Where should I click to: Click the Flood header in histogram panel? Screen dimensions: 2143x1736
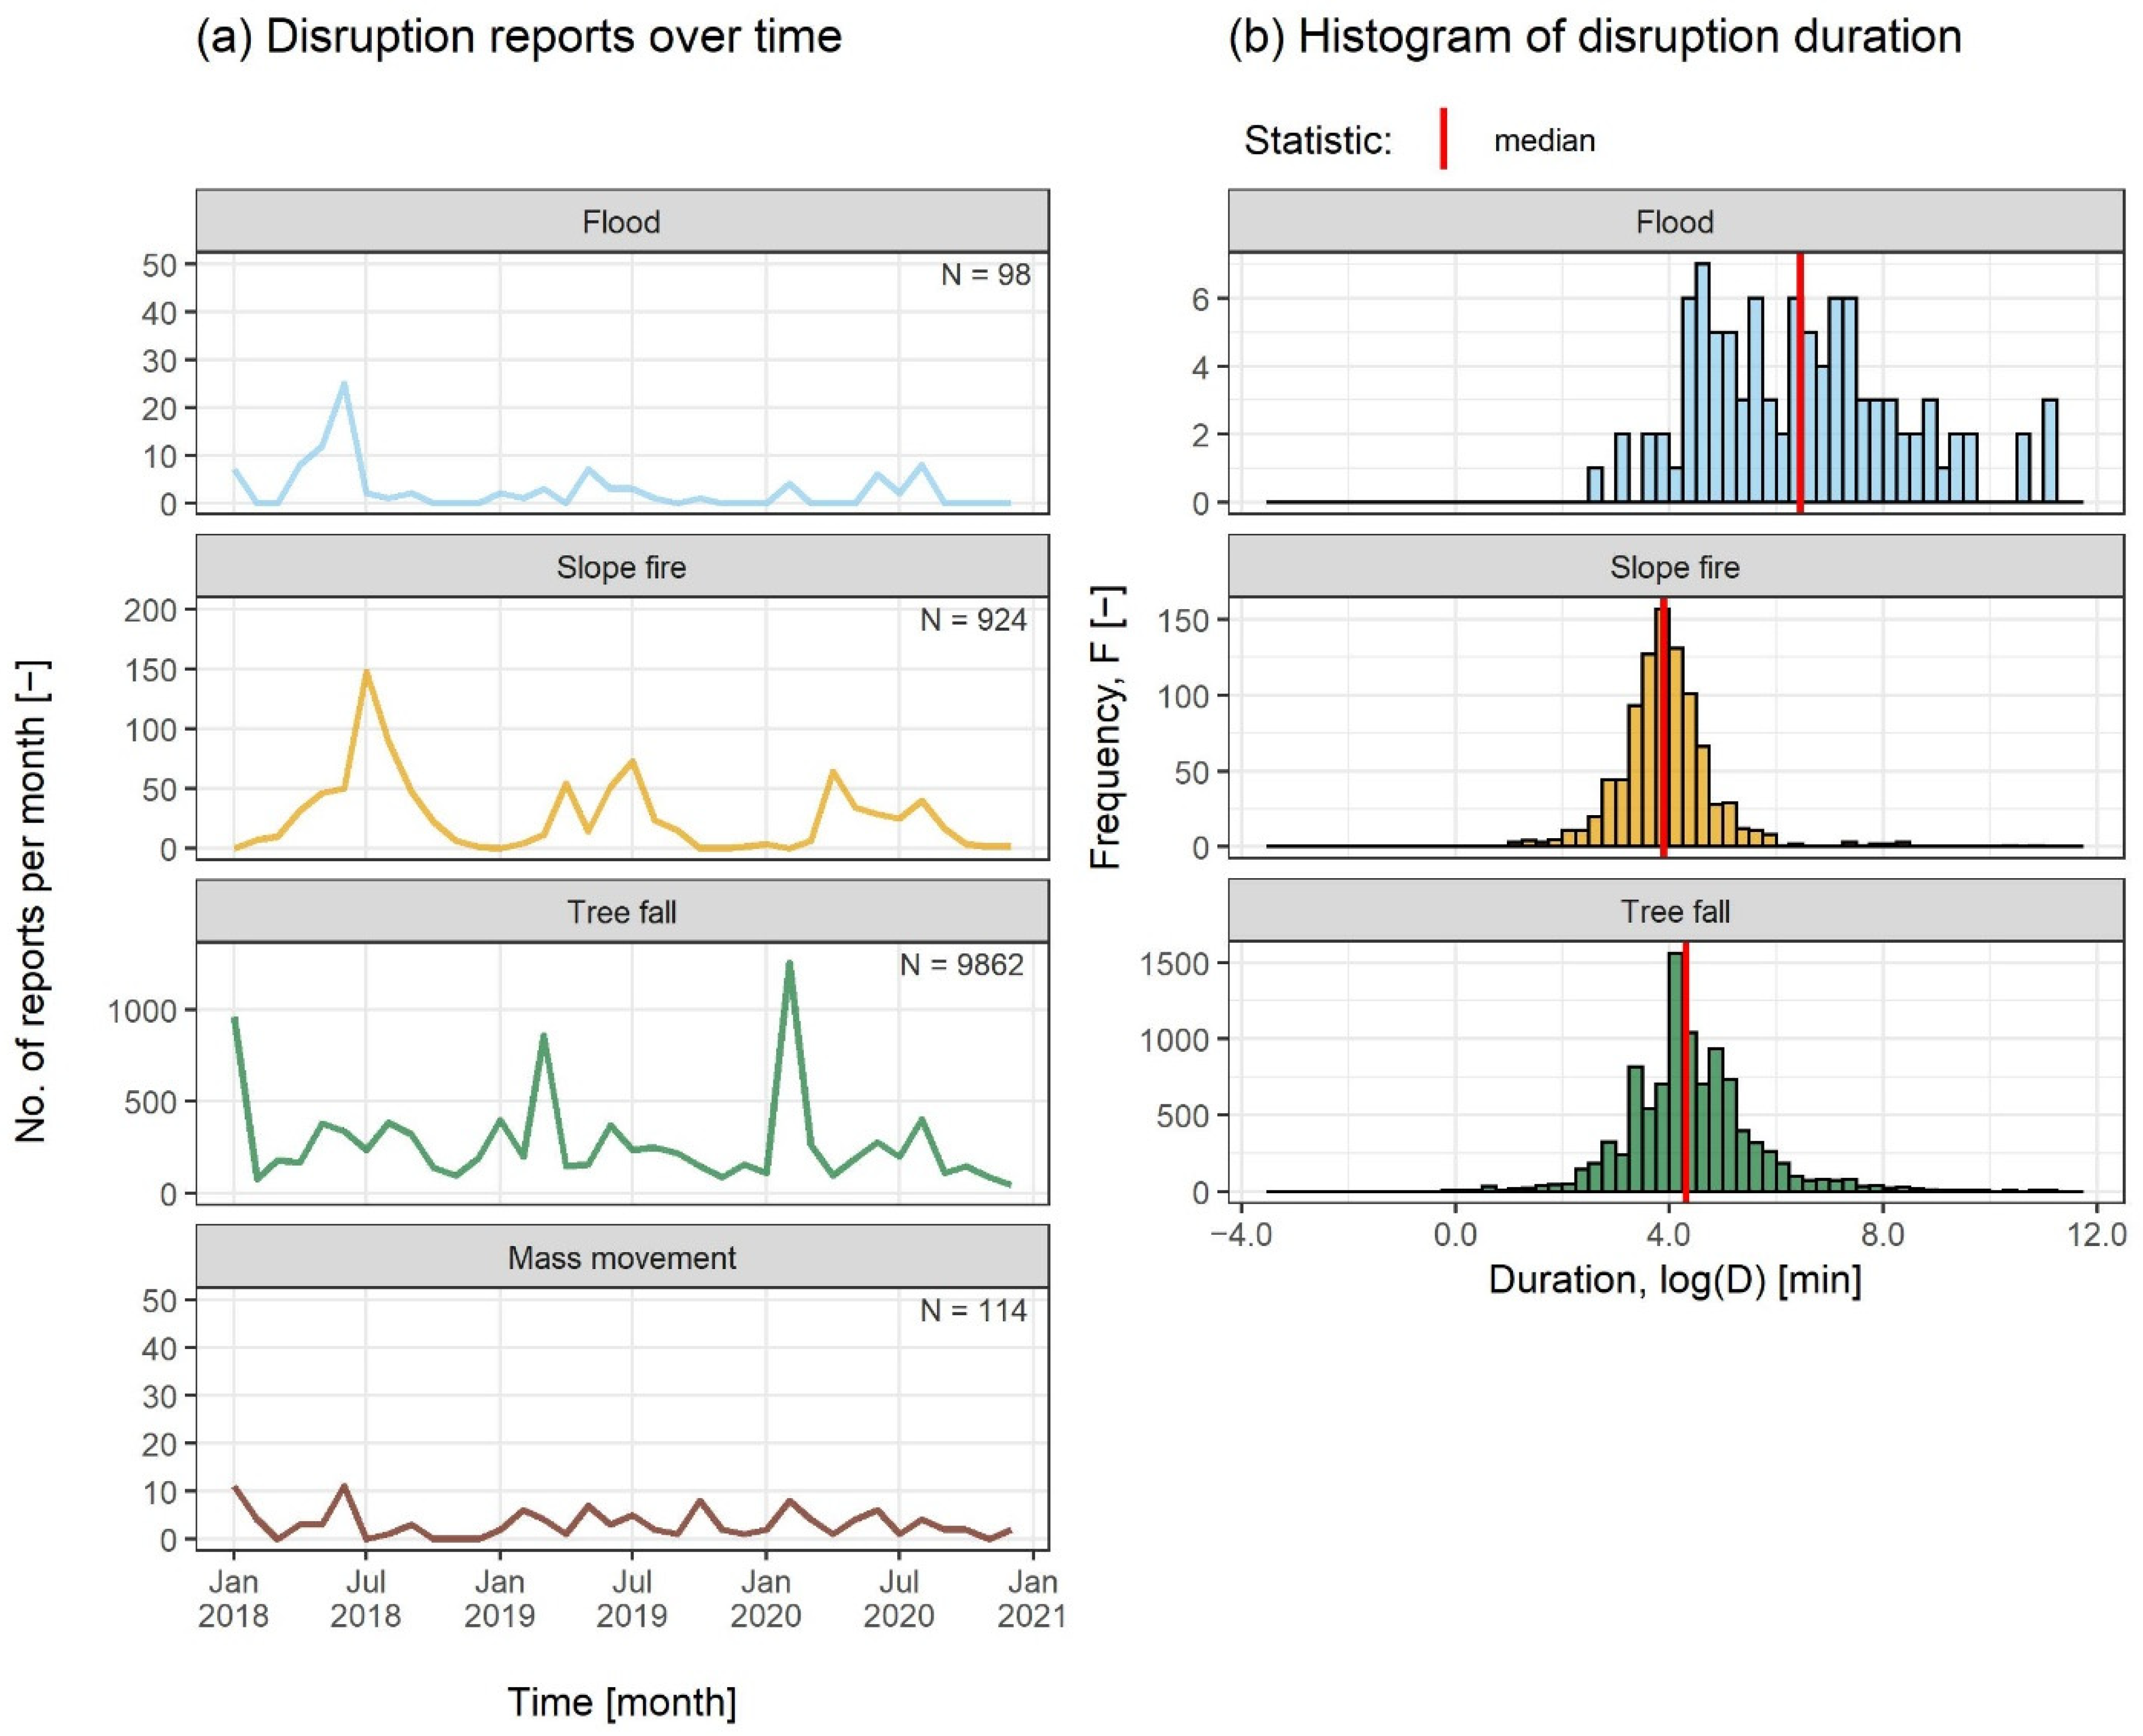coord(1674,221)
